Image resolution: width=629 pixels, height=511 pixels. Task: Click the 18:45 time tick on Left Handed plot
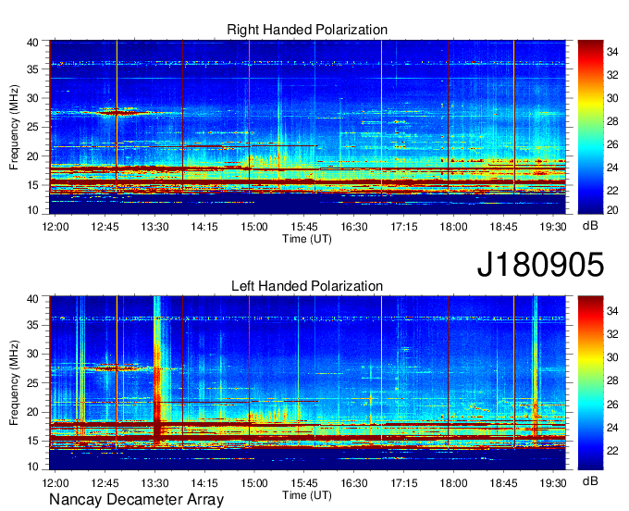point(503,482)
